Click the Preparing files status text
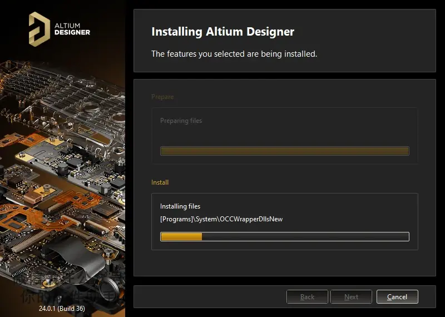Screen dimensions: 445x317 [x=181, y=121]
